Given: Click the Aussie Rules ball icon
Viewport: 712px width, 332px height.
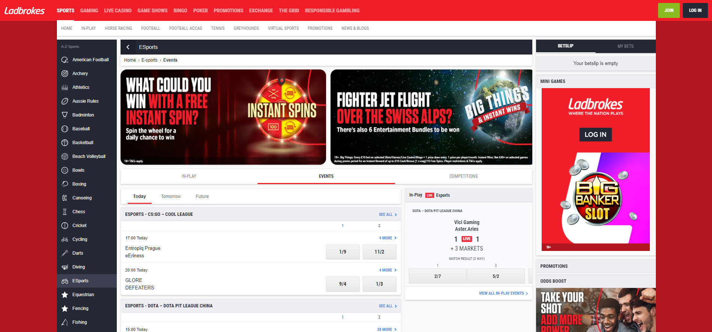Looking at the screenshot, I should (65, 101).
